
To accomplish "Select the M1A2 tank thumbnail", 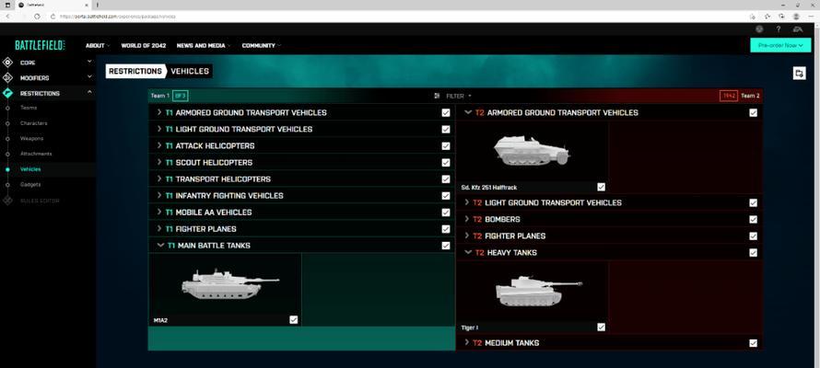I will [x=225, y=284].
